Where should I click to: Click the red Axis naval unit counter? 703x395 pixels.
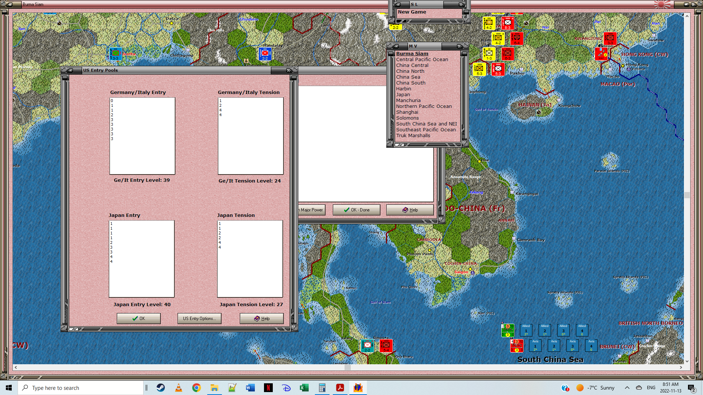click(x=516, y=345)
